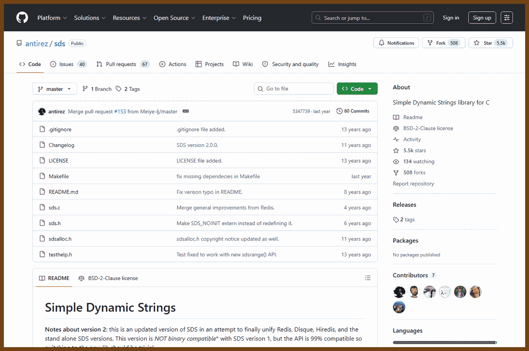The height and width of the screenshot is (351, 529).
Task: Open the Open Source navigation menu
Action: pyautogui.click(x=175, y=18)
